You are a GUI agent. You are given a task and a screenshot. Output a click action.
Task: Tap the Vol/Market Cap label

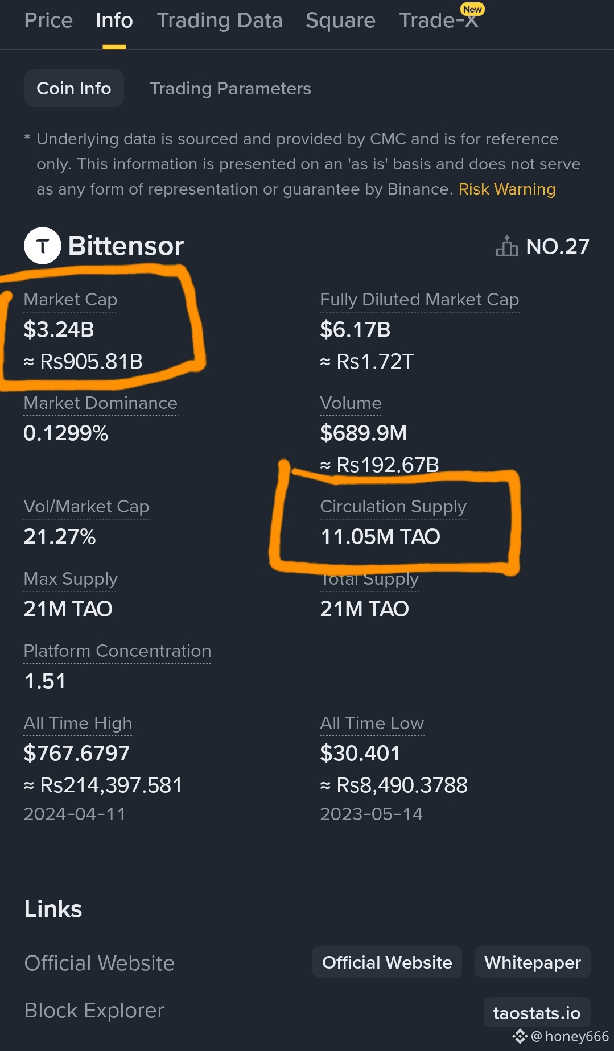point(86,507)
